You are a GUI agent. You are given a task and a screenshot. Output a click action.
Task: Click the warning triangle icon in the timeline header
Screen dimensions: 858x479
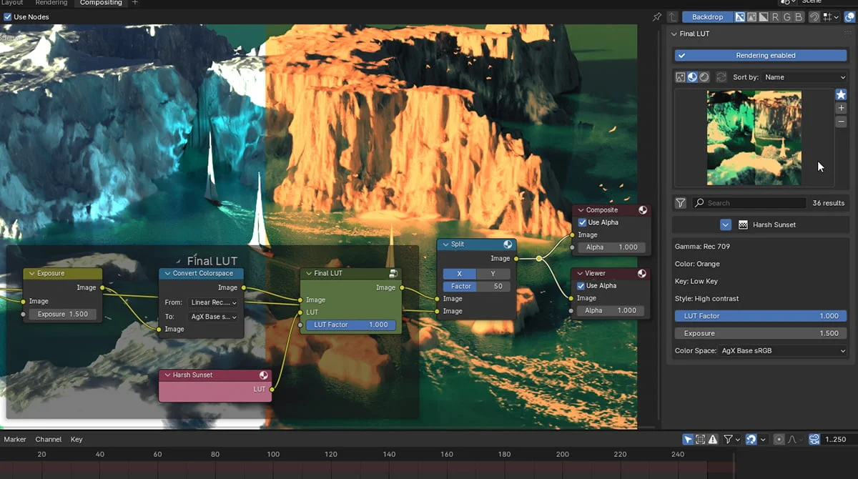tap(713, 438)
